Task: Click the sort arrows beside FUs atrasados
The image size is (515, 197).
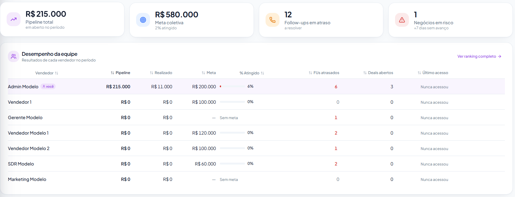Action: (310, 73)
